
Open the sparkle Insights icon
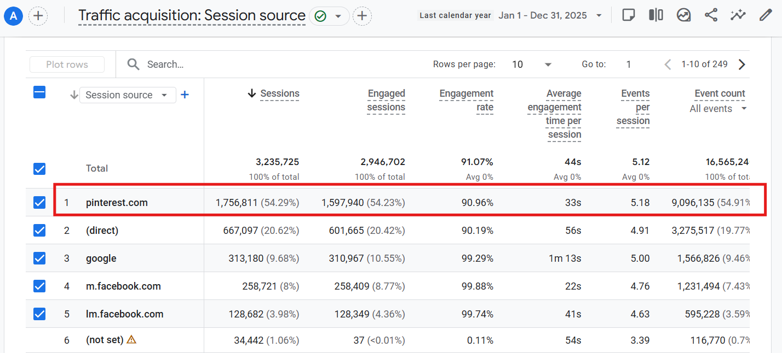pos(738,15)
